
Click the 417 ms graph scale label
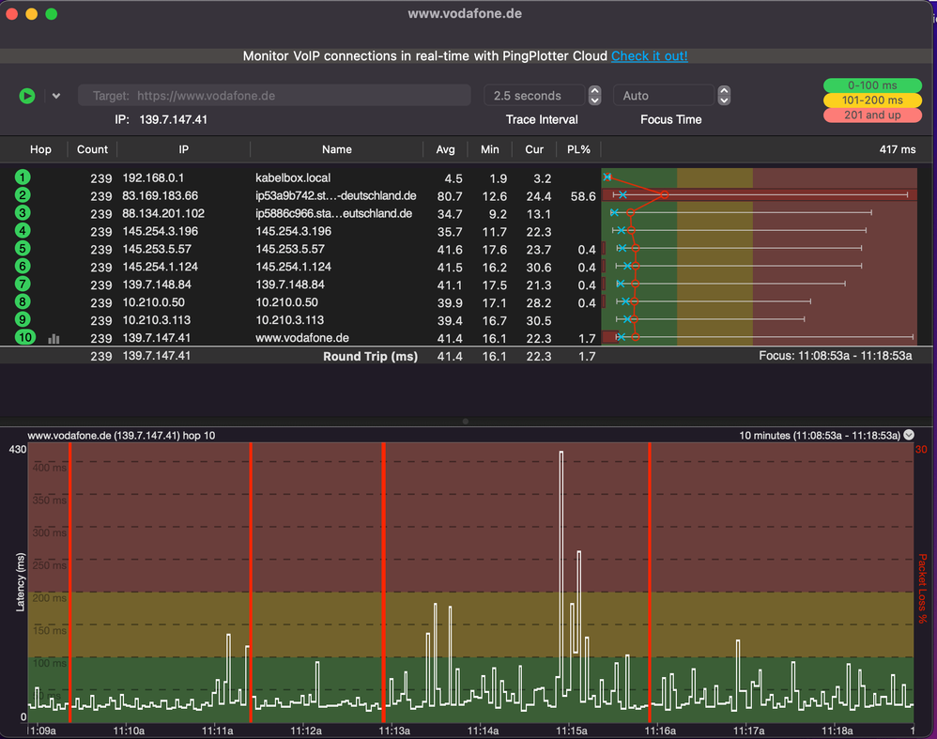click(x=897, y=149)
